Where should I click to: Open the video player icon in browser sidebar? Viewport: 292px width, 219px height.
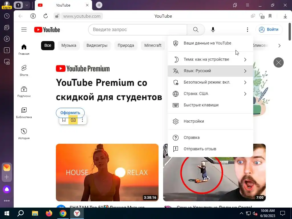tap(7, 39)
